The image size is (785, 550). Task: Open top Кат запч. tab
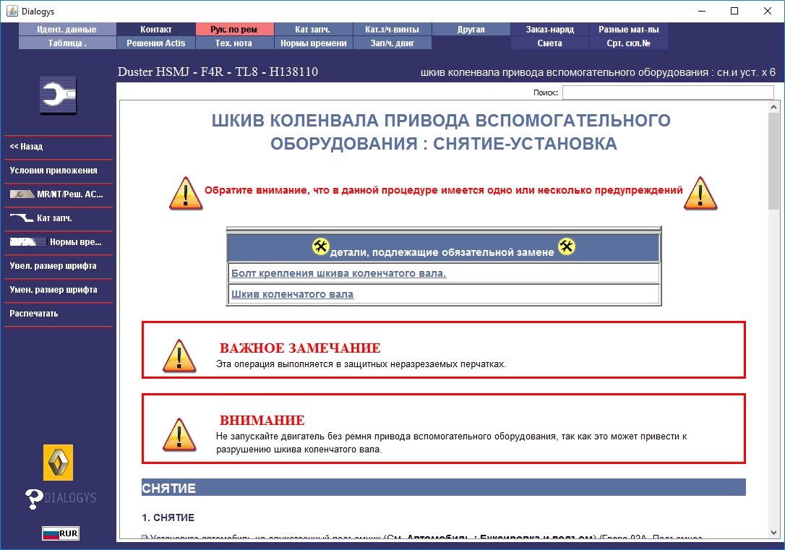(x=313, y=29)
